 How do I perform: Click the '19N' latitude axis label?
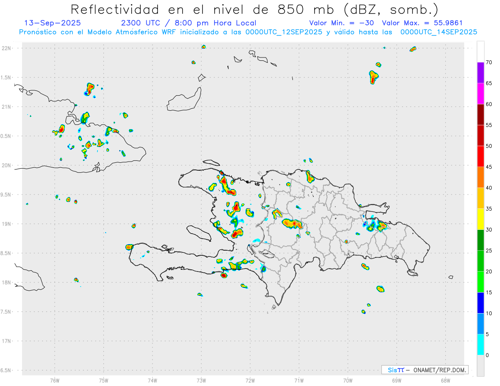[7, 224]
